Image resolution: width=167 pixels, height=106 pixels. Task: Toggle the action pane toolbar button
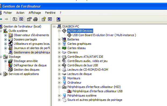pos(50,19)
